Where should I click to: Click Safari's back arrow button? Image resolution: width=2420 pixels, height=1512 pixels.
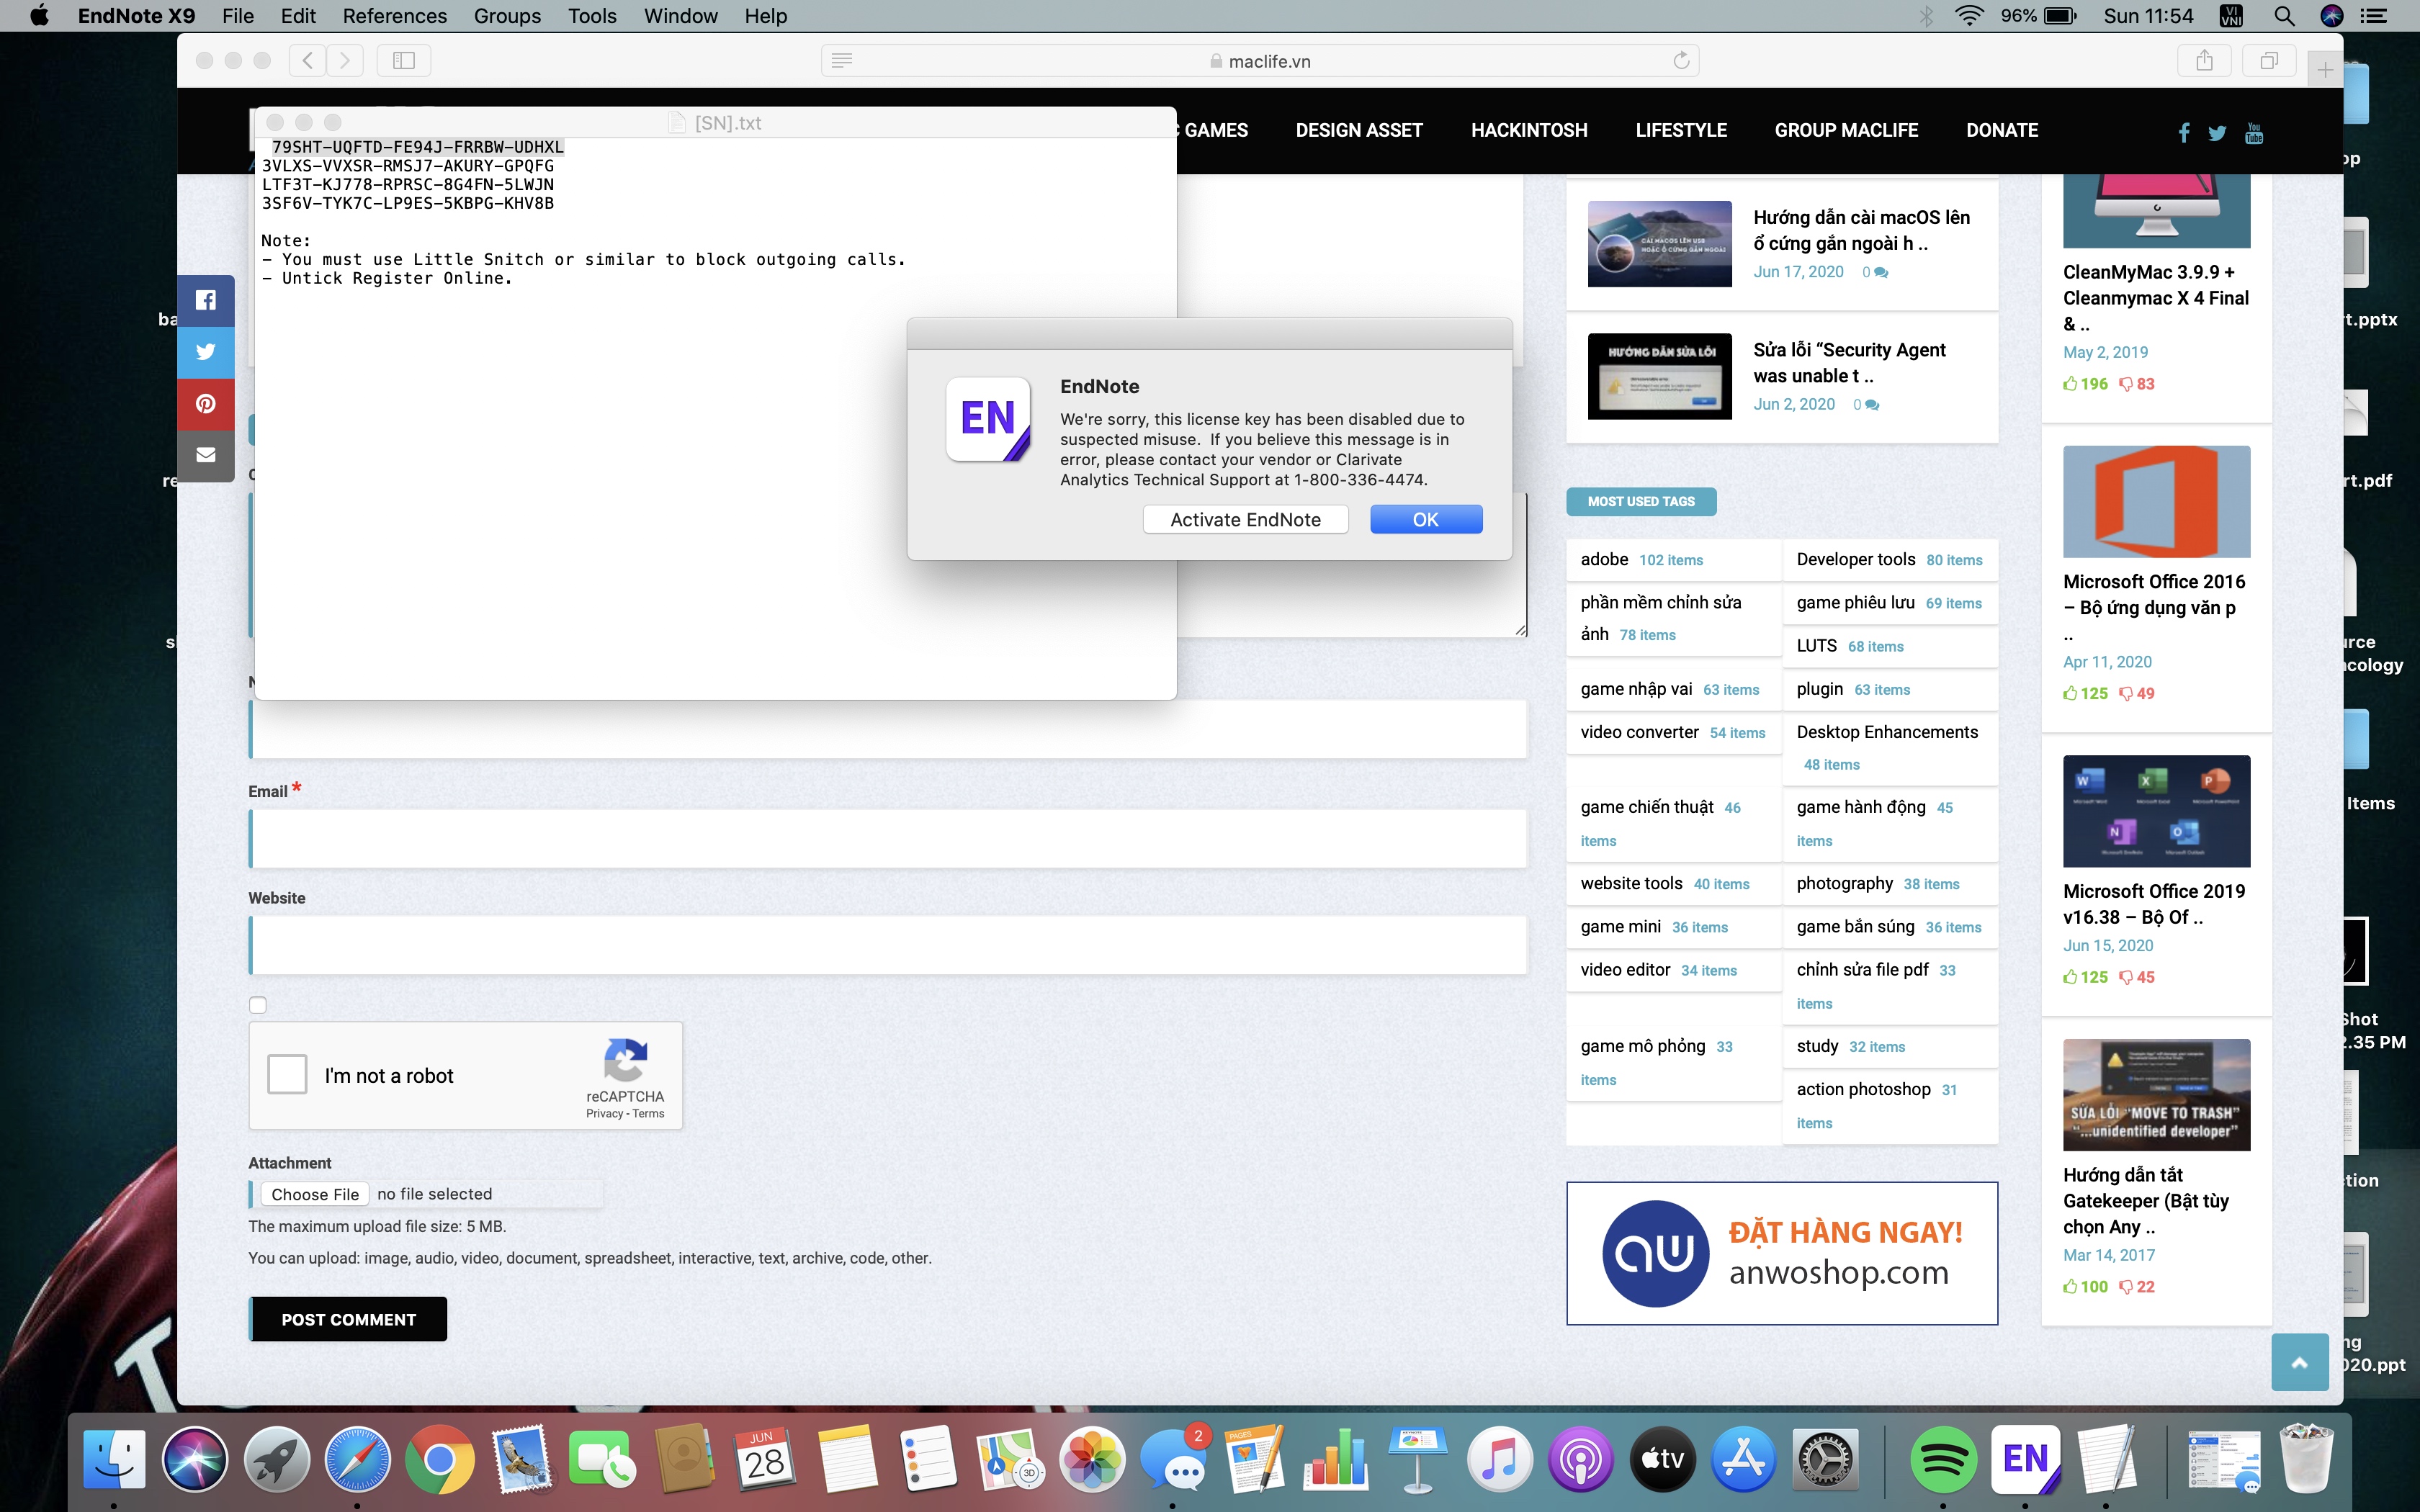coord(308,61)
